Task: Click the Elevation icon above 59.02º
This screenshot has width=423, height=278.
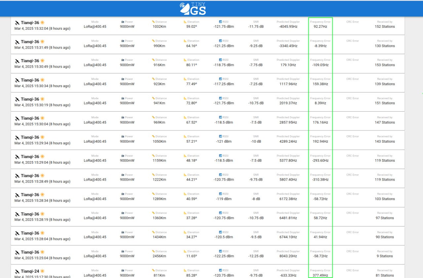Action: click(x=185, y=22)
